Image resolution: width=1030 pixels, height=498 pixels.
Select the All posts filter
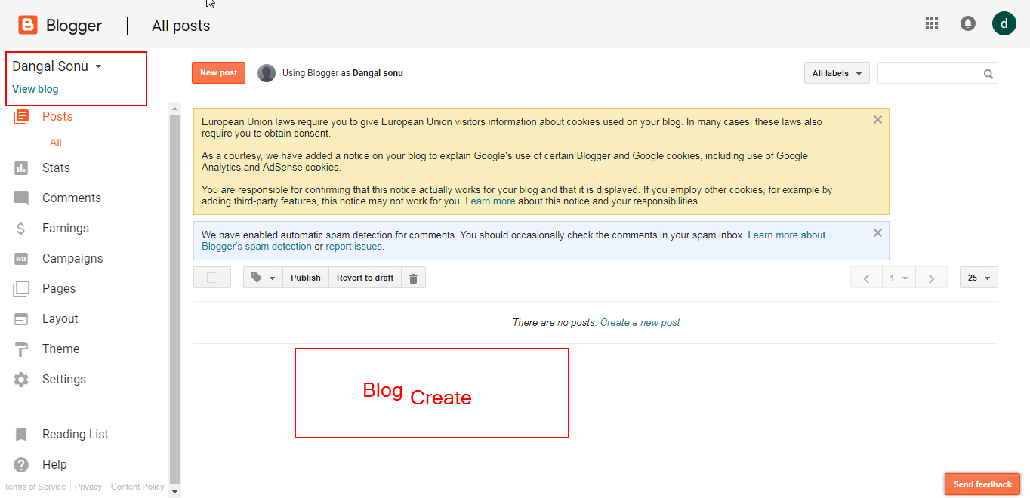tap(56, 143)
